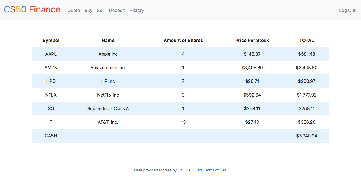Screen dimensions: 361x178
Task: Navigate to the Sell page
Action: [x=101, y=10]
